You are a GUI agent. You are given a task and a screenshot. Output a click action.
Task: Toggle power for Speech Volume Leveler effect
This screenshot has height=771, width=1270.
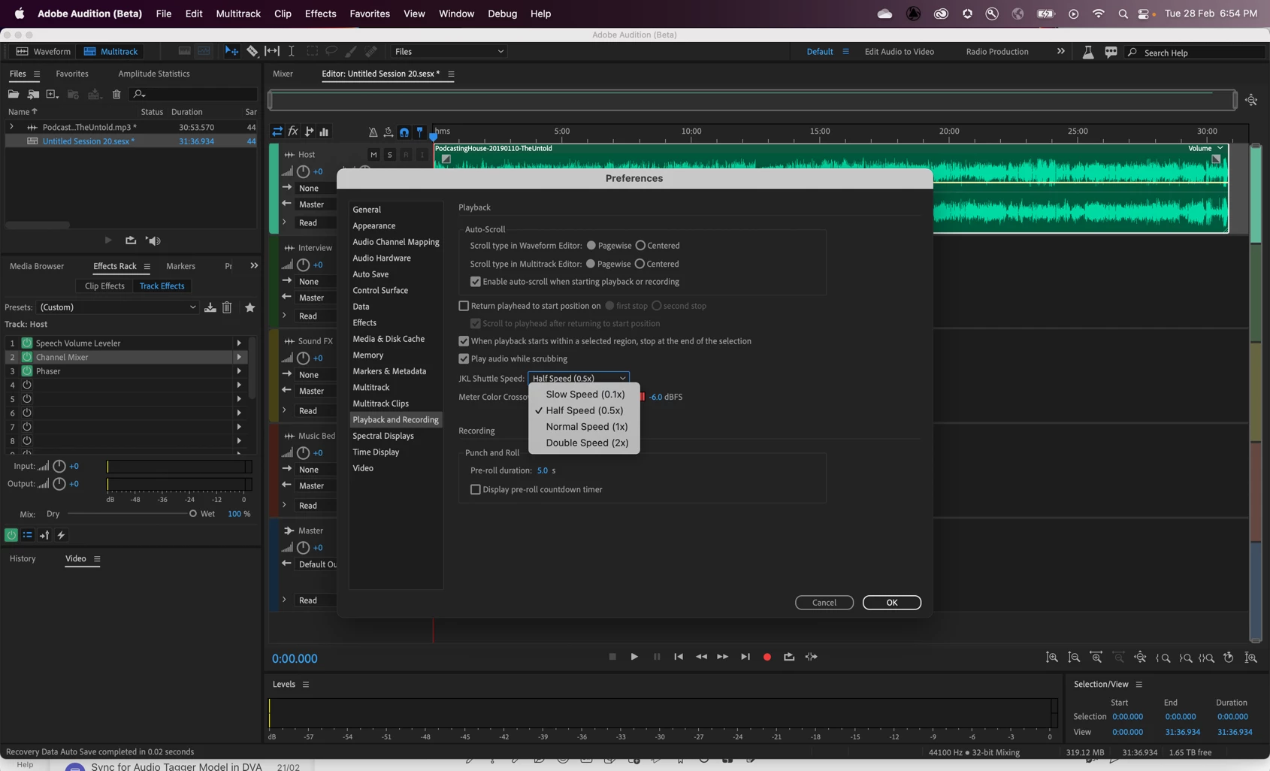tap(27, 343)
